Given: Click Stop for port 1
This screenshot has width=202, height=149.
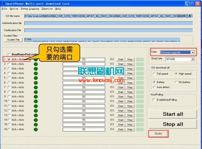Looking at the screenshot, I should pyautogui.click(x=130, y=59).
